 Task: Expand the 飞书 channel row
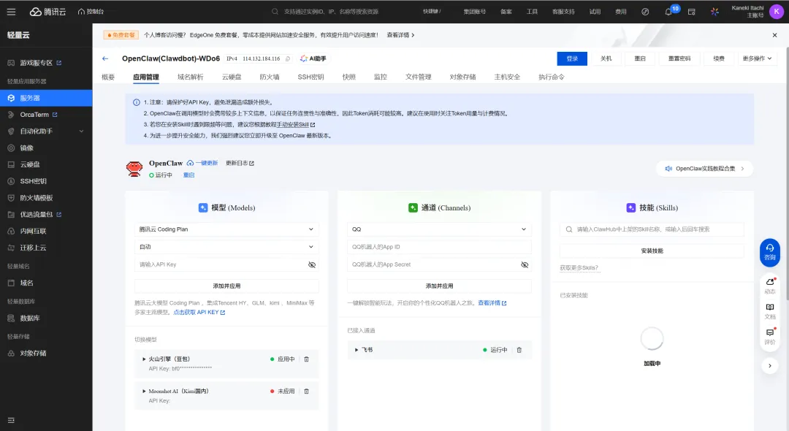pyautogui.click(x=357, y=349)
